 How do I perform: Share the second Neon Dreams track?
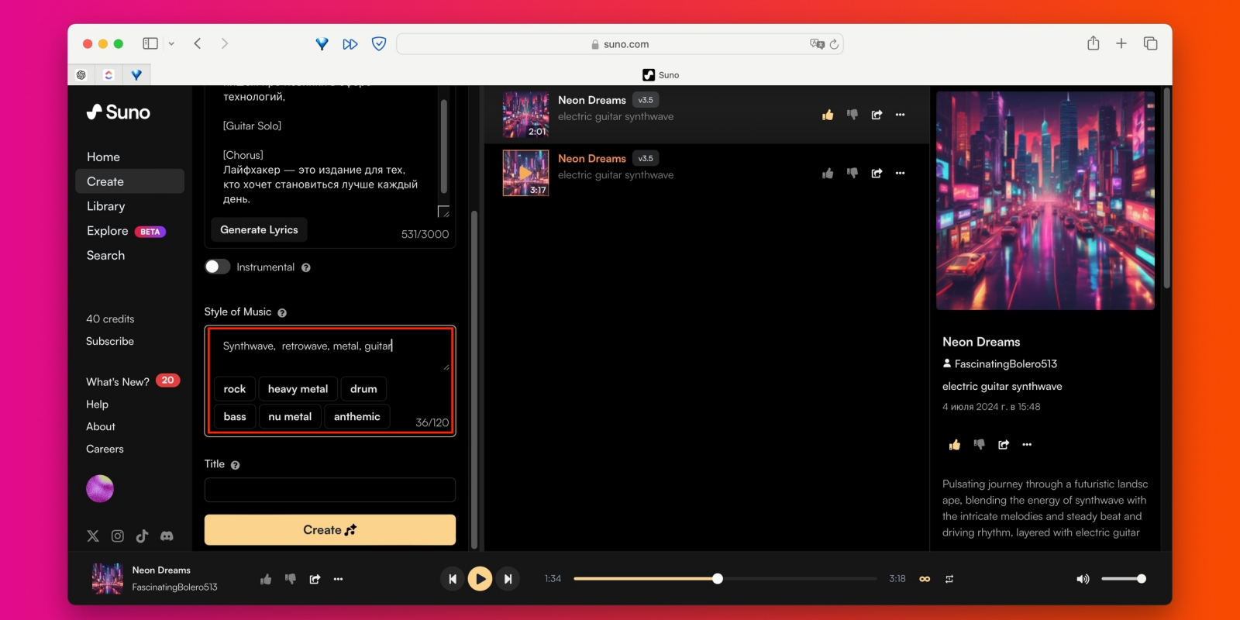[x=877, y=174]
